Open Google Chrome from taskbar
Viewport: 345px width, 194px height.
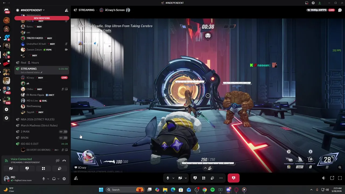point(205,190)
